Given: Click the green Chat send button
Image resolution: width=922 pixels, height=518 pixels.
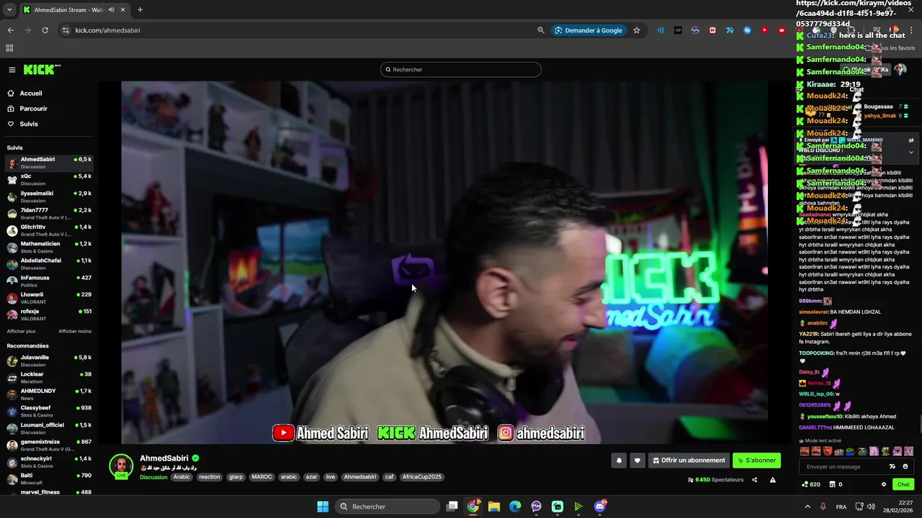Looking at the screenshot, I should (x=903, y=485).
